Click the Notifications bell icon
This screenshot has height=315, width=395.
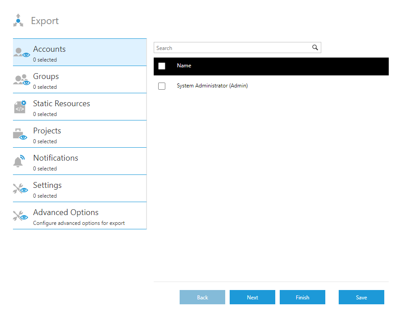point(19,161)
